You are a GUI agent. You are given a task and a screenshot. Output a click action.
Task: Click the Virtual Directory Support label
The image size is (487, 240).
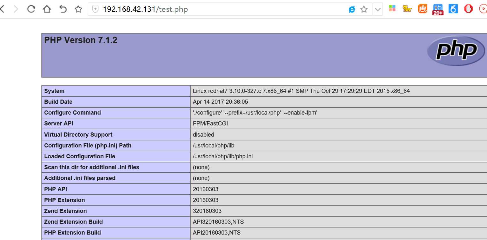(x=78, y=135)
